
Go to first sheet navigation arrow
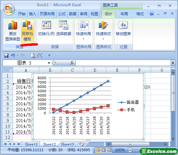5,144
